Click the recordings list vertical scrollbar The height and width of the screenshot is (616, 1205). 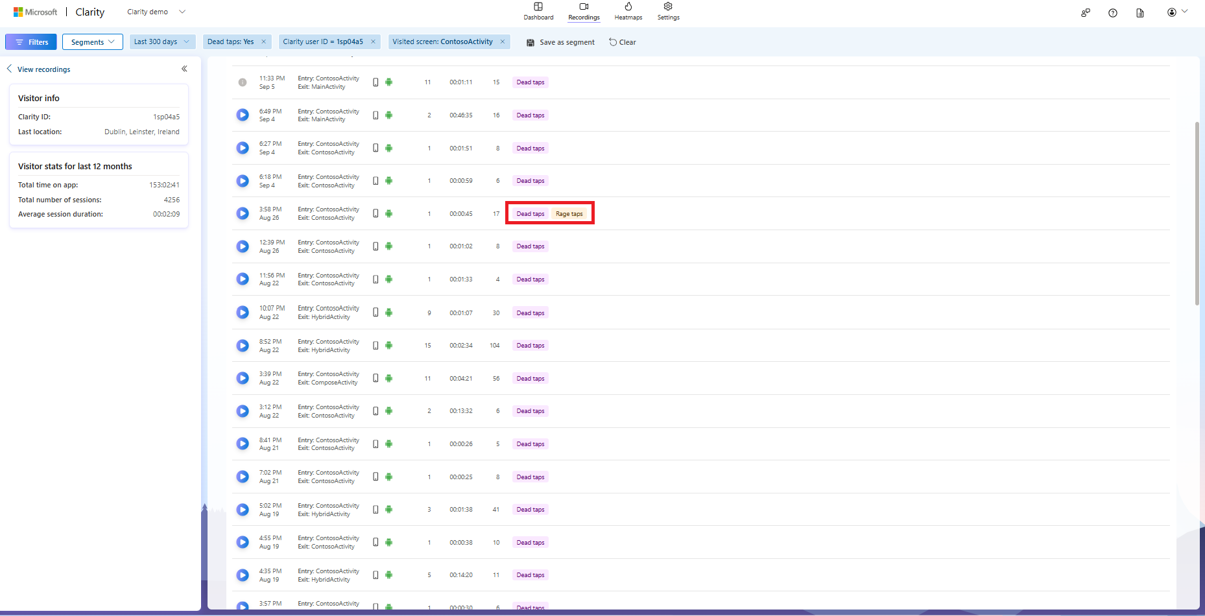point(1197,214)
